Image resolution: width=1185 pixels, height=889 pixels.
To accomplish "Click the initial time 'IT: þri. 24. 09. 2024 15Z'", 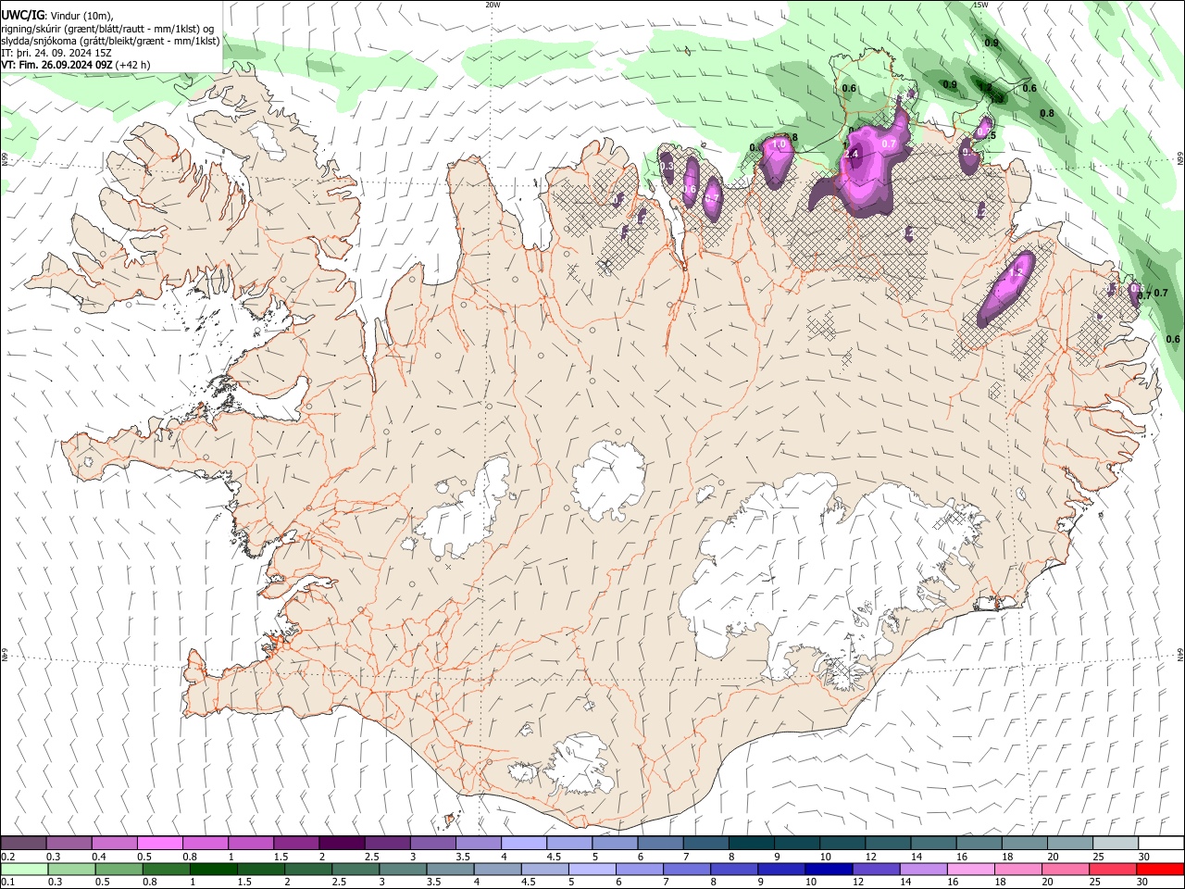I will tap(57, 53).
